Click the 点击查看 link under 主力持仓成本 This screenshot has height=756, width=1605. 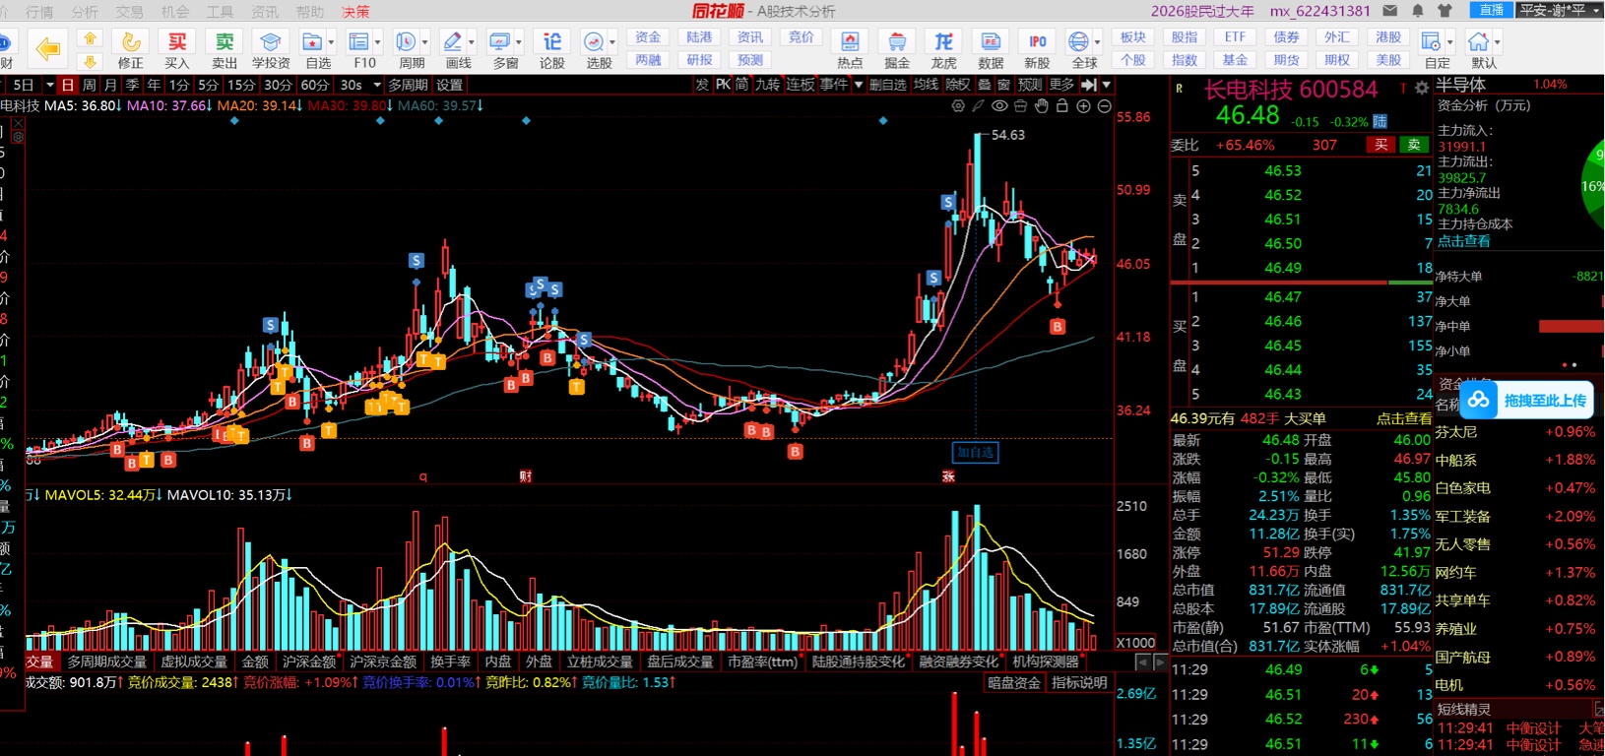click(x=1463, y=240)
